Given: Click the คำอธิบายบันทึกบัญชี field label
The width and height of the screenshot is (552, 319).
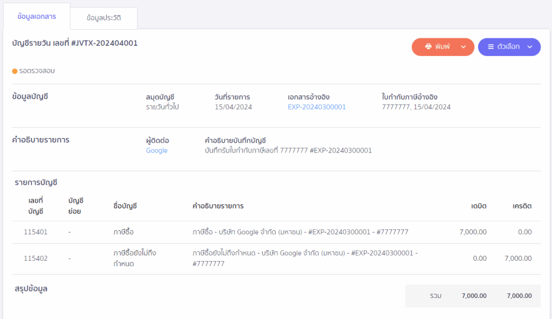Looking at the screenshot, I should pyautogui.click(x=235, y=141).
